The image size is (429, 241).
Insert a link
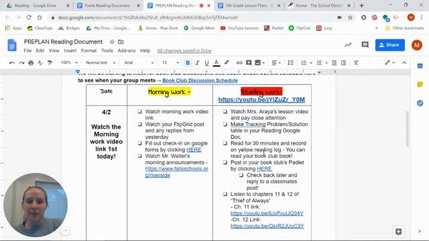click(239, 63)
